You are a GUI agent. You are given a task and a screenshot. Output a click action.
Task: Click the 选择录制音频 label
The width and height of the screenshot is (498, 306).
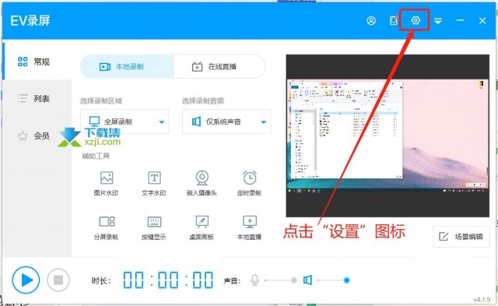pyautogui.click(x=202, y=101)
